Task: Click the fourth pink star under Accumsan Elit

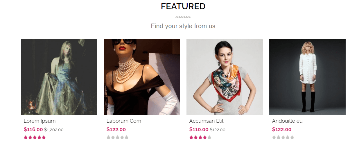Action: pos(205,137)
